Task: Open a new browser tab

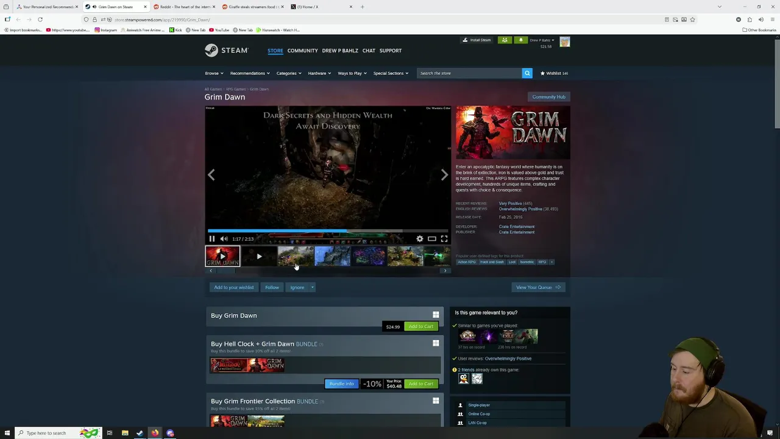Action: 362,7
